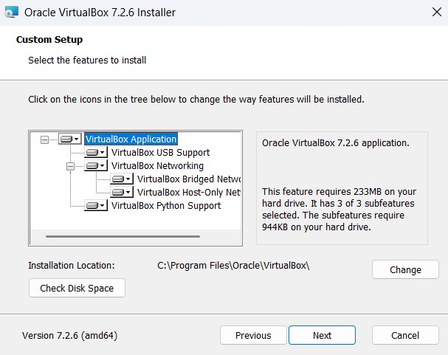Click the Host-Only Networking feature drive icon

(x=122, y=193)
